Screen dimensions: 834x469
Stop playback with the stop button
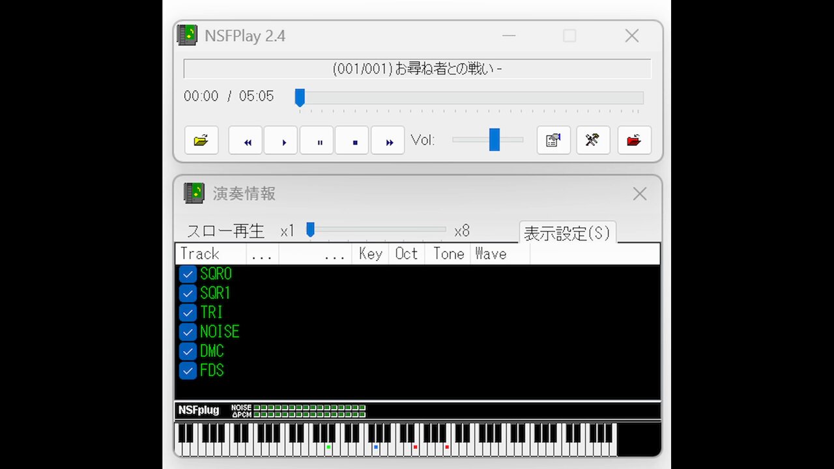point(352,140)
